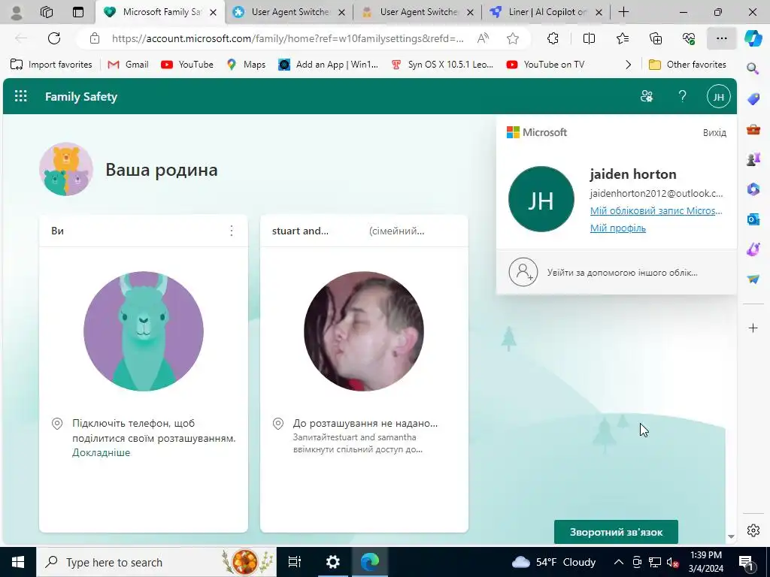Open Browser essentials heart icon

pyautogui.click(x=689, y=38)
